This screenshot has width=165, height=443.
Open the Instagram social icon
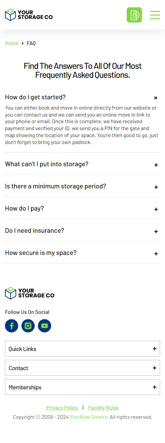(28, 326)
